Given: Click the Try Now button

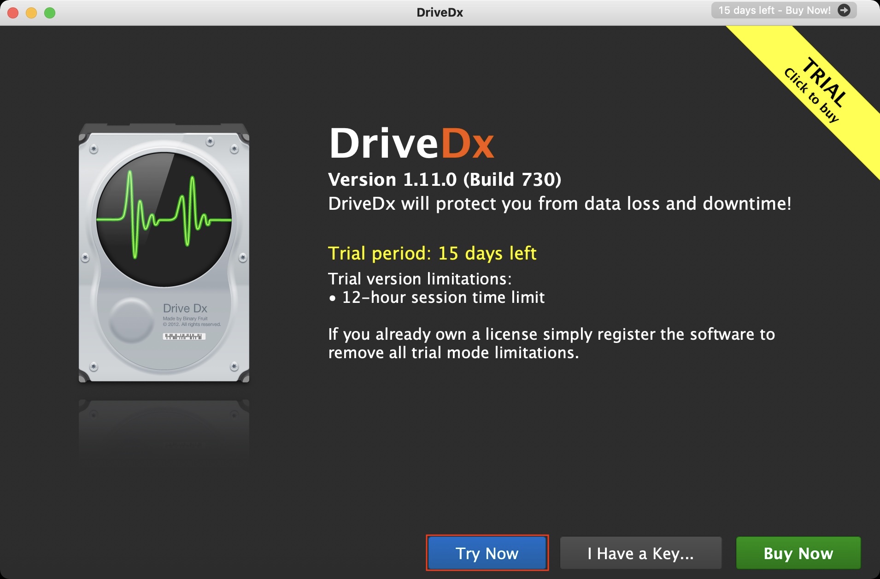Looking at the screenshot, I should click(x=487, y=553).
